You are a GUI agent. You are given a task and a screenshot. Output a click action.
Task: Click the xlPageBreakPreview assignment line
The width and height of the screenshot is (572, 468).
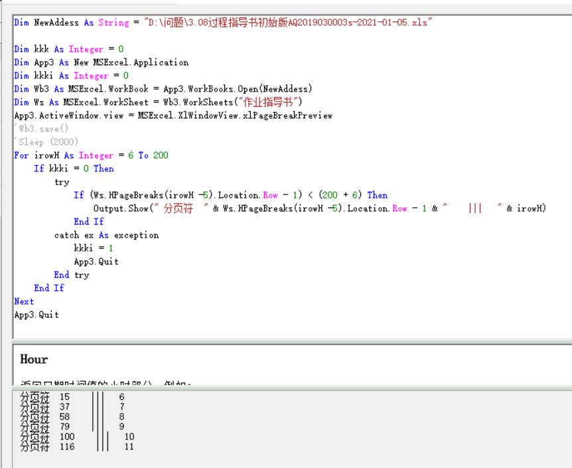click(173, 116)
